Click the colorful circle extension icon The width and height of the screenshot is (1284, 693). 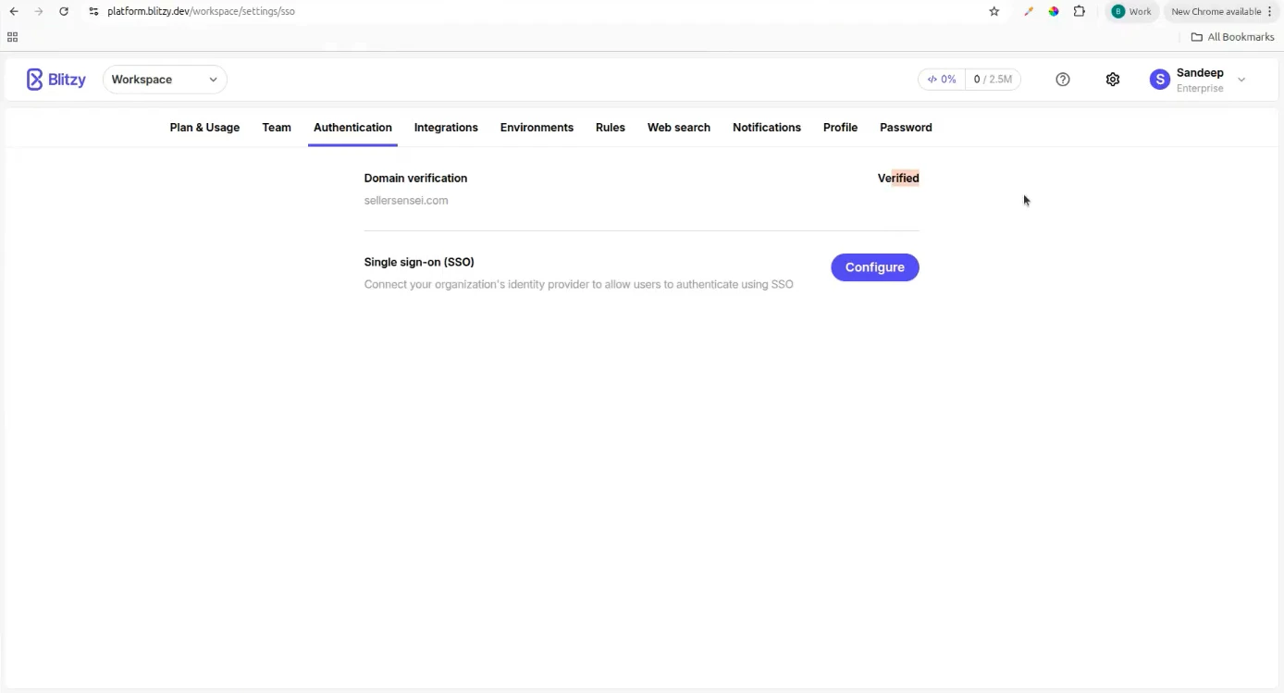click(1054, 11)
